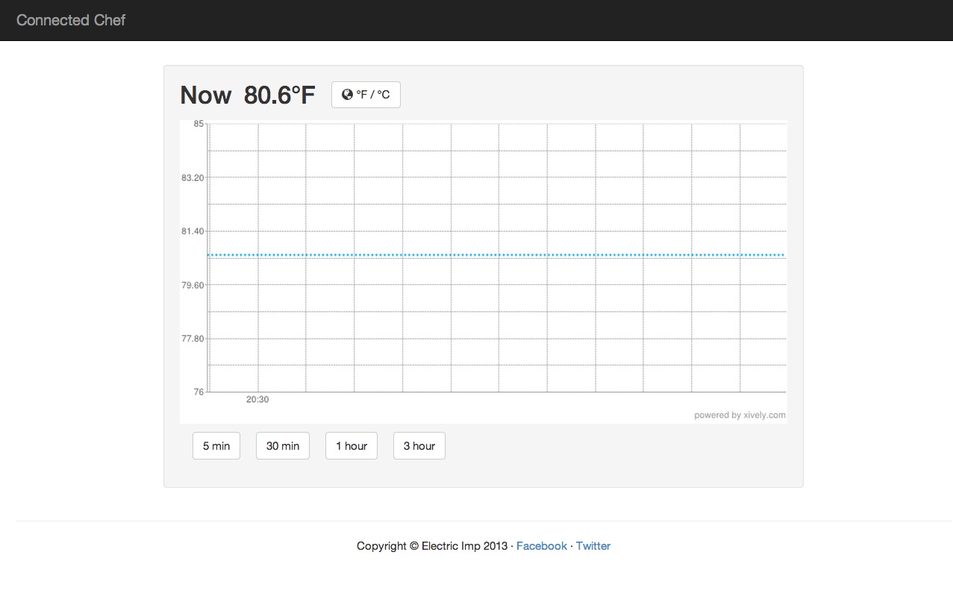Viewport: 953px width, 602px height.
Task: Visit the Facebook page link
Action: pyautogui.click(x=542, y=545)
